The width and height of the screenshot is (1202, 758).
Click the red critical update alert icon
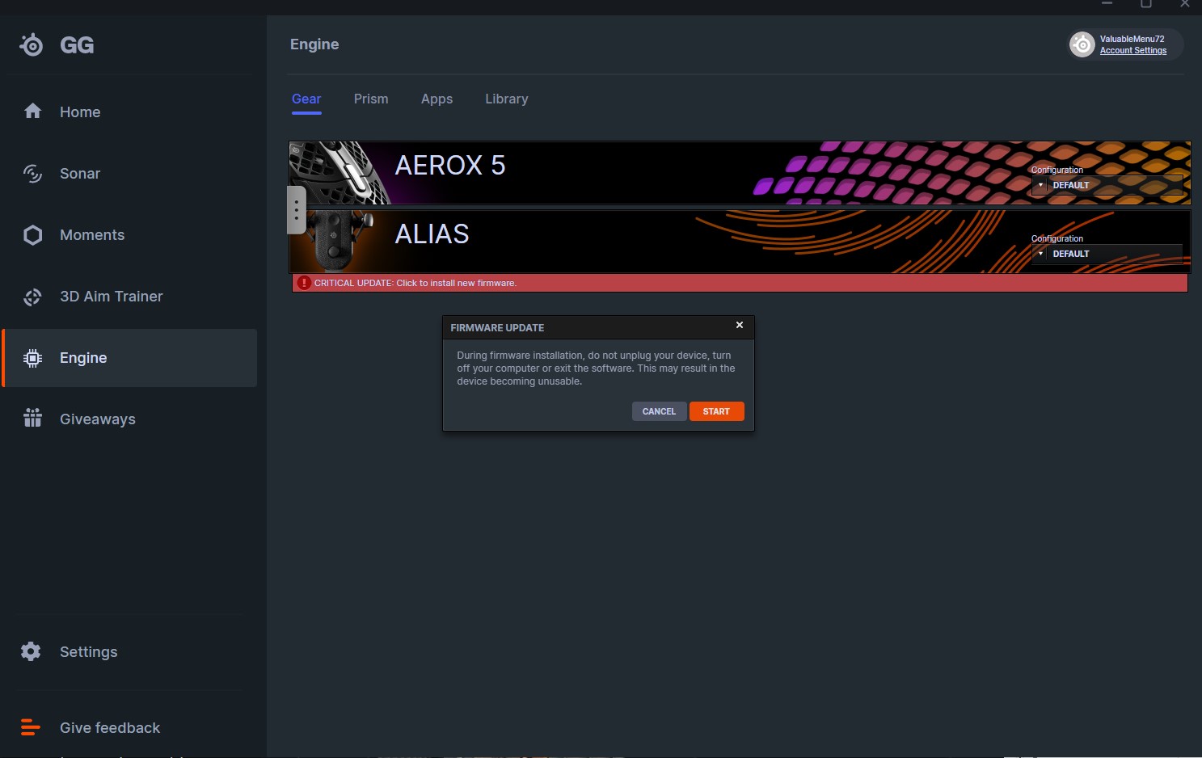pyautogui.click(x=304, y=283)
